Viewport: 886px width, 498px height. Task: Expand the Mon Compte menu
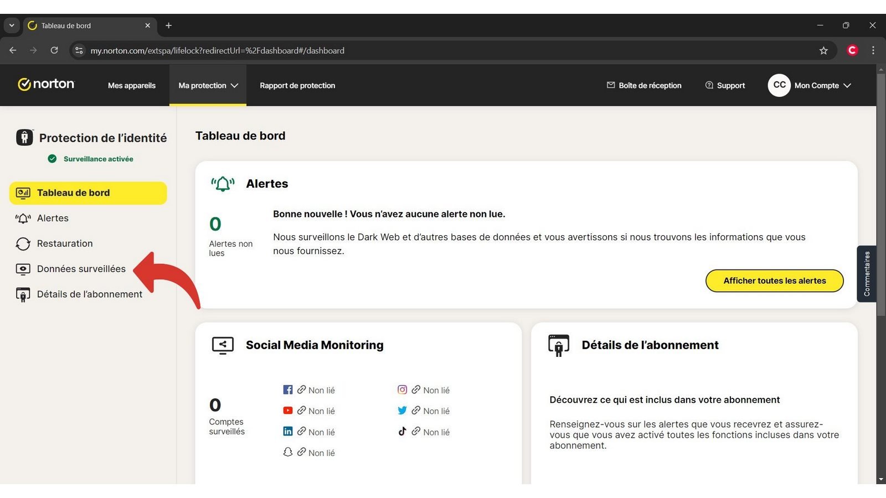pyautogui.click(x=822, y=86)
